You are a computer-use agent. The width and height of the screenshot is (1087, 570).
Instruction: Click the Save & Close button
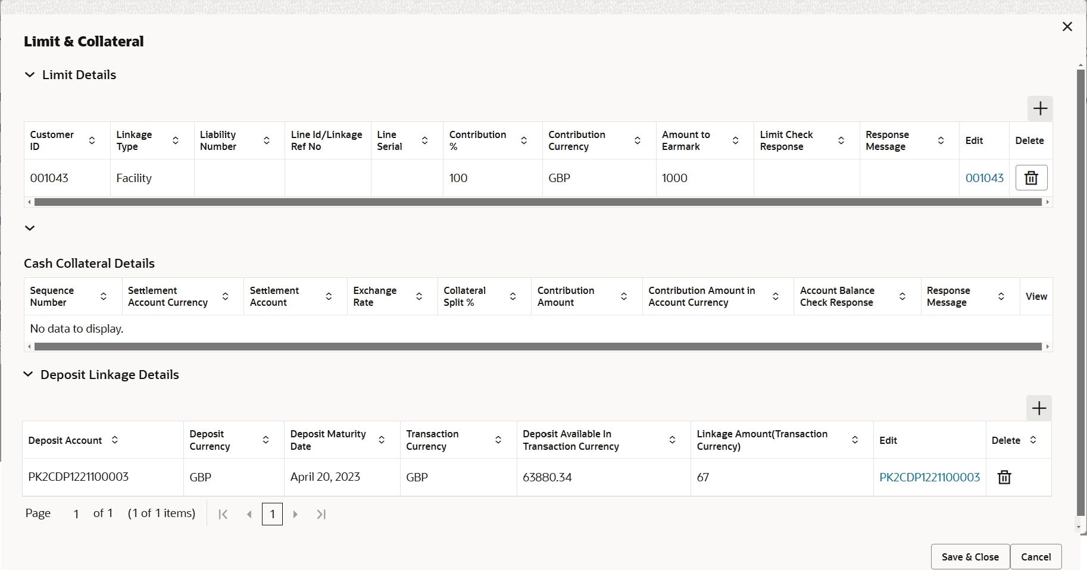coord(970,557)
